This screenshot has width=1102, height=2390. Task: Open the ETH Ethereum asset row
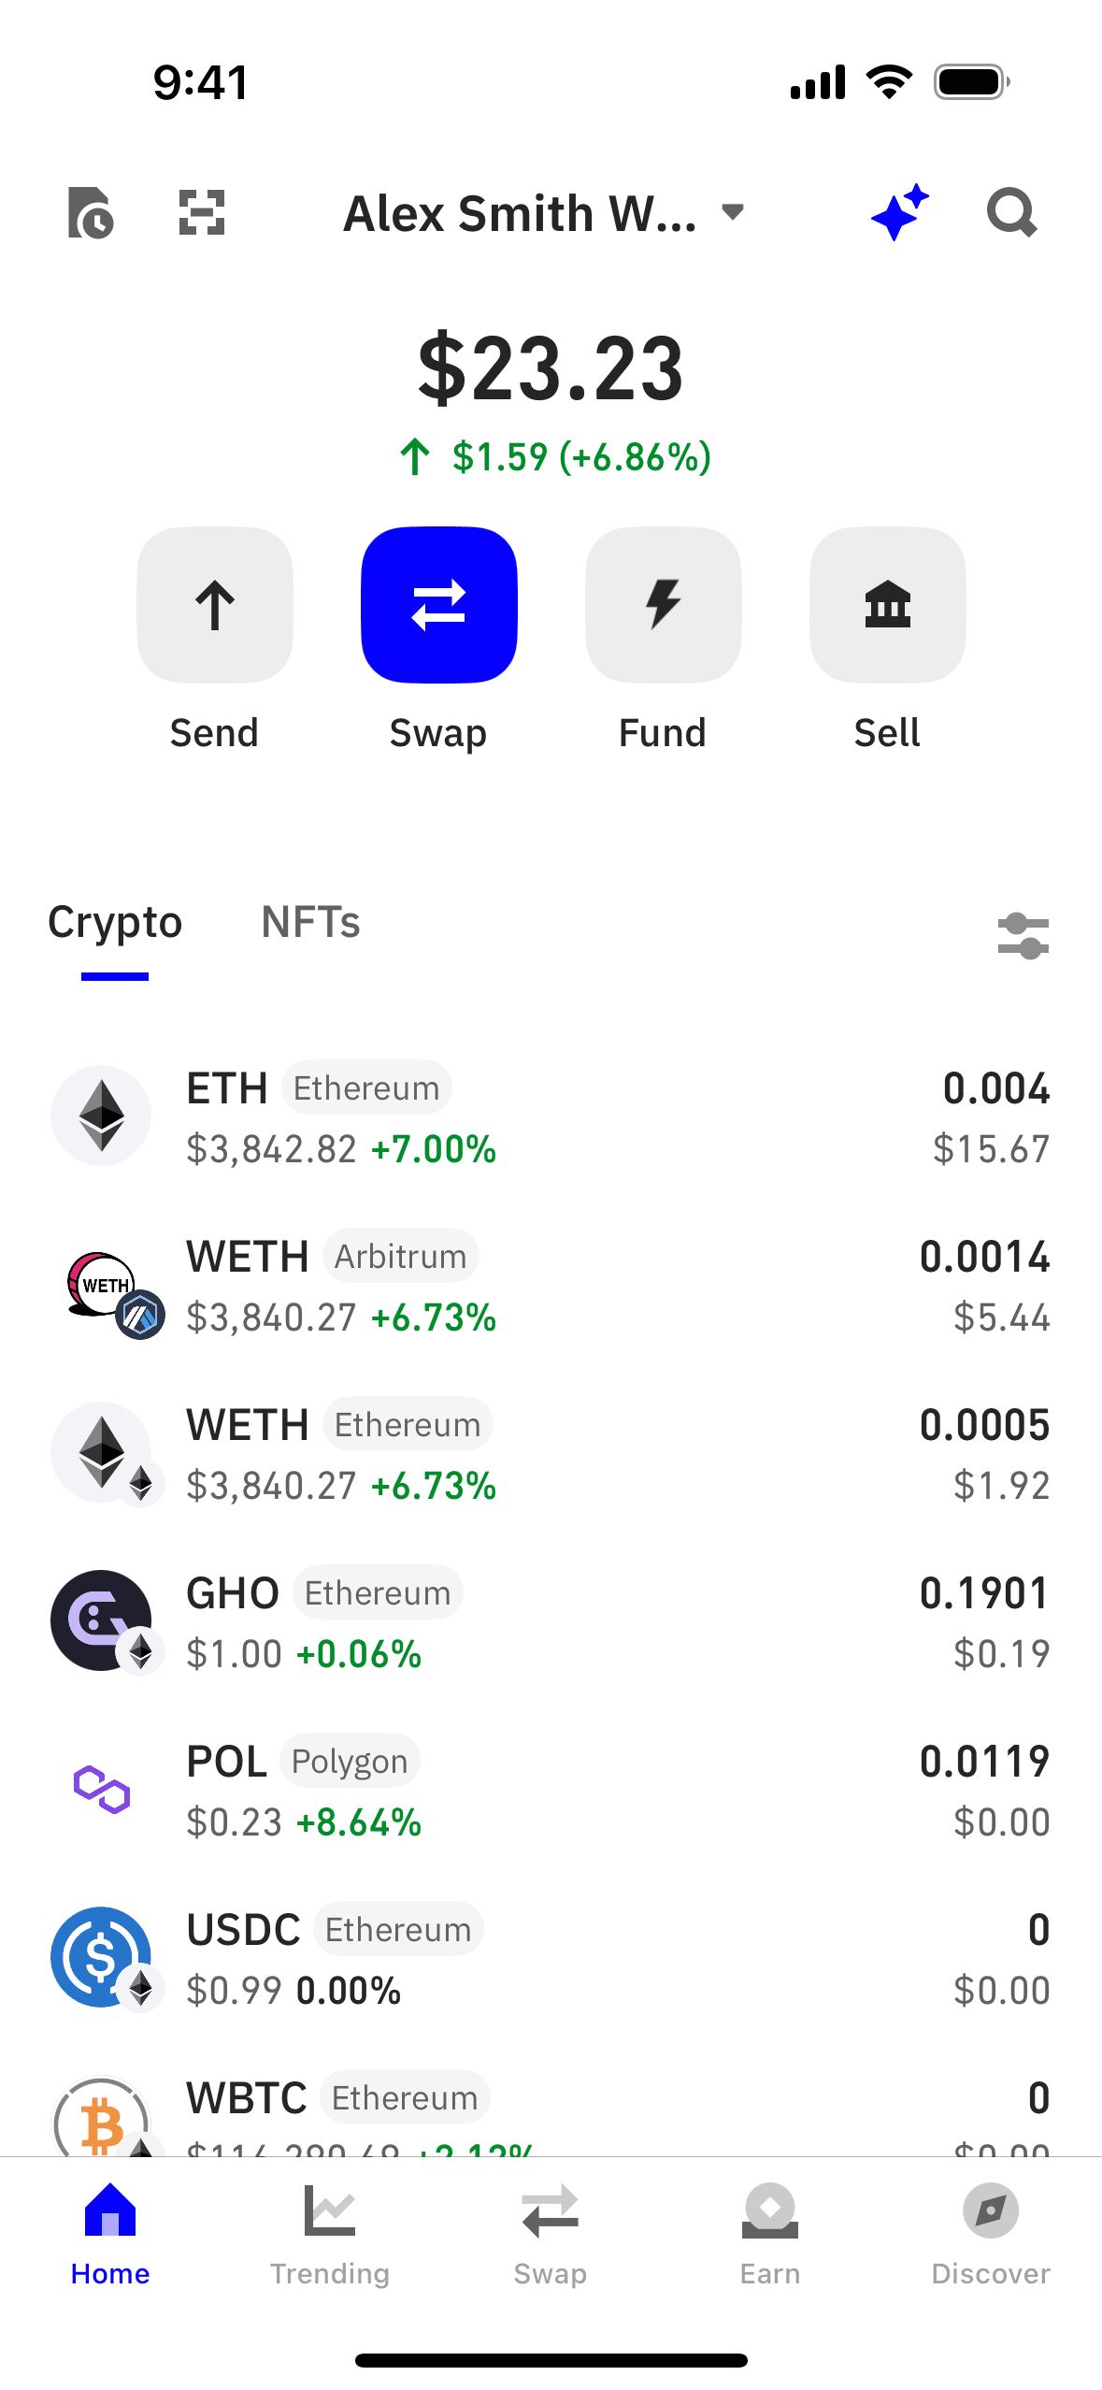click(551, 1116)
